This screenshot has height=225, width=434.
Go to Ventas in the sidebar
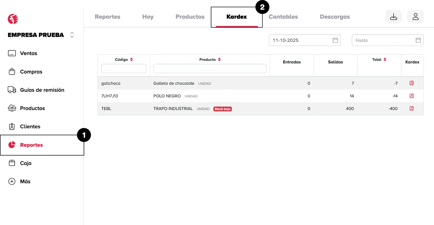tap(28, 53)
